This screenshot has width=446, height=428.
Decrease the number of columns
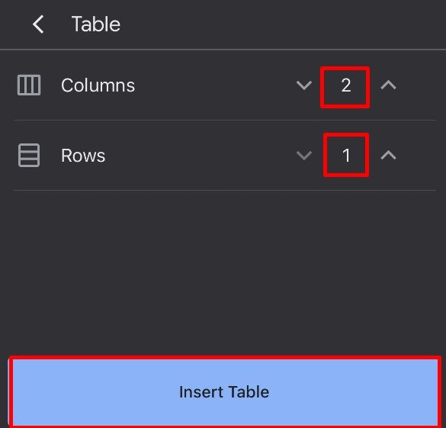pos(304,85)
